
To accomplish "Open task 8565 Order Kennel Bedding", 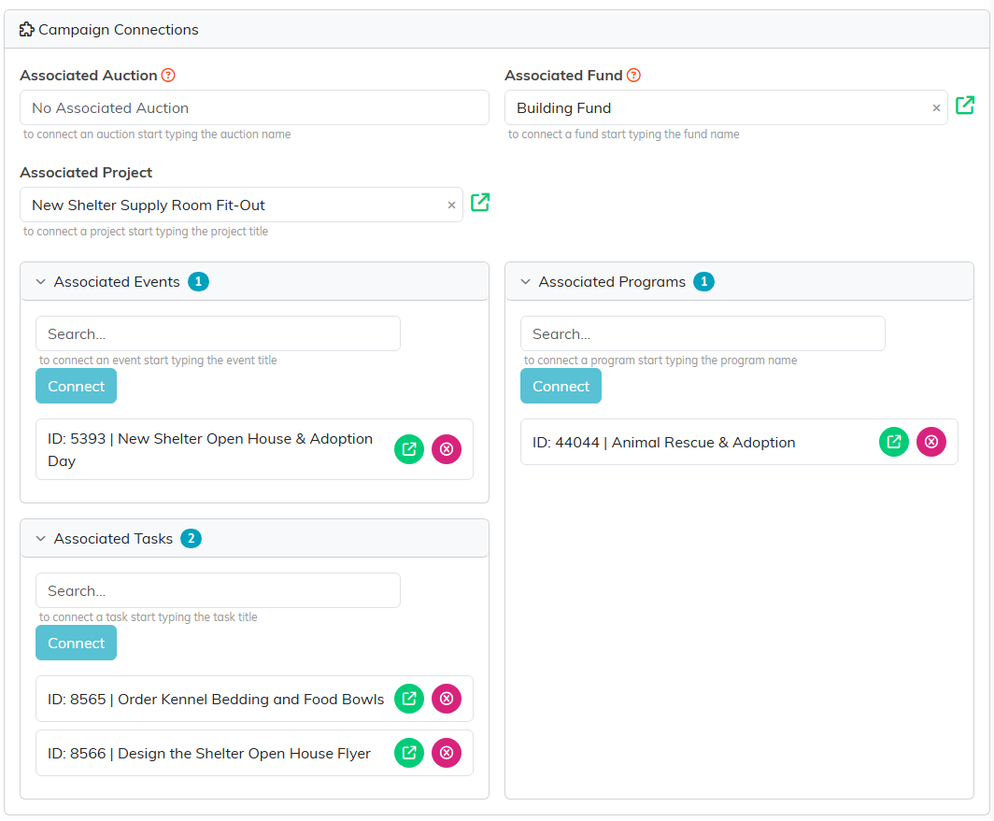I will coord(409,699).
